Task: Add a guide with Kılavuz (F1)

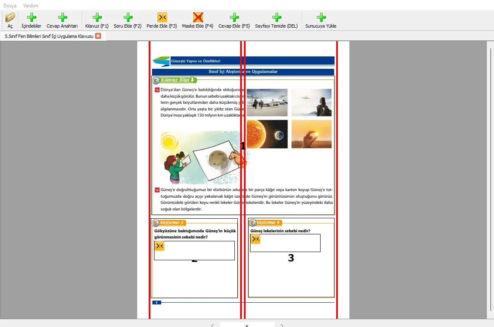Action: [x=97, y=21]
